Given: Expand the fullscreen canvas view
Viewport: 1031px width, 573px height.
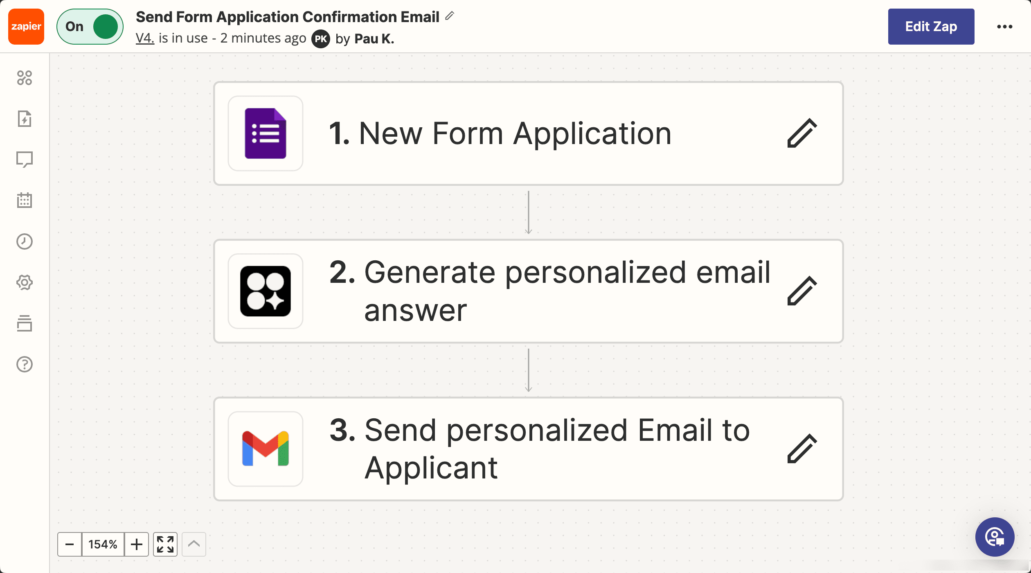Looking at the screenshot, I should pos(165,544).
